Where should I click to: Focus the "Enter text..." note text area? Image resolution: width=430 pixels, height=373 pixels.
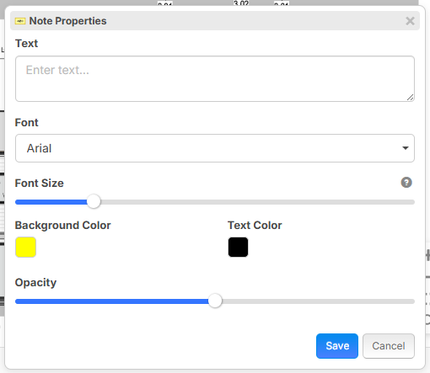coord(215,78)
